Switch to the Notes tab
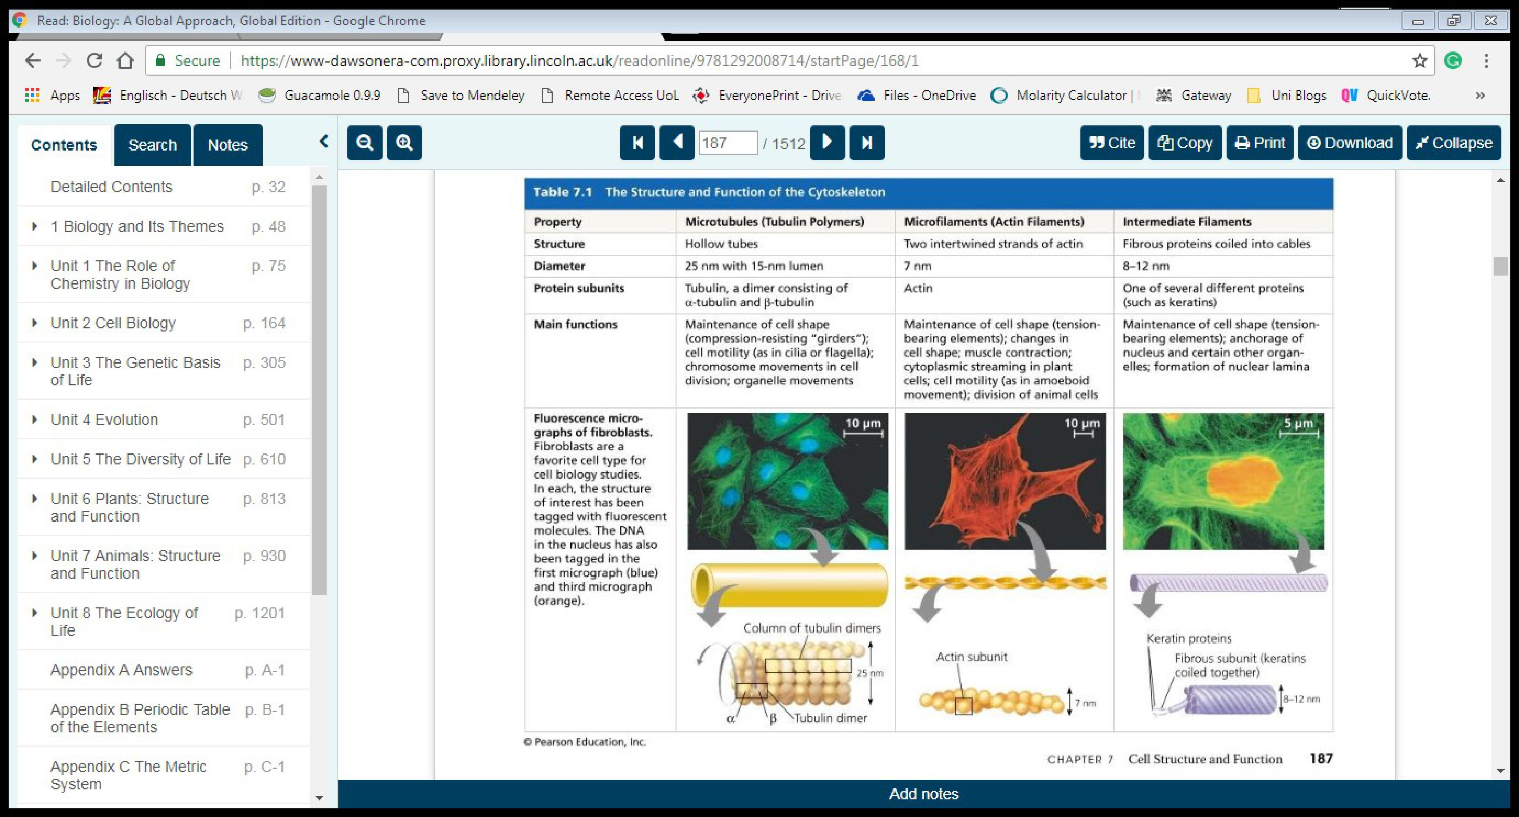The height and width of the screenshot is (817, 1519). coord(228,145)
